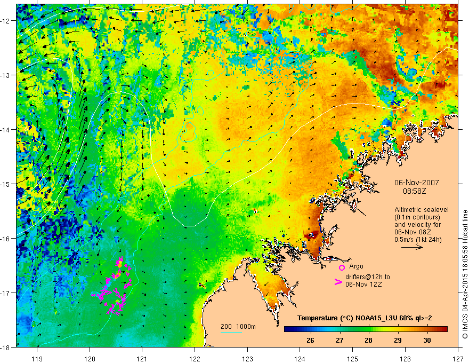This screenshot has height=363, width=469.
Task: Click the latitude axis label -18
Action: point(6,347)
